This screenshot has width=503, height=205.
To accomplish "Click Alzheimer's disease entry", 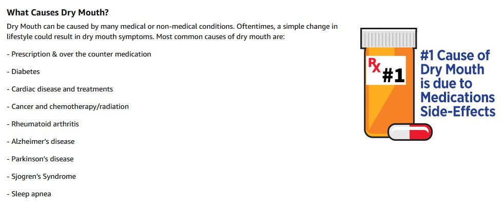I will [41, 141].
